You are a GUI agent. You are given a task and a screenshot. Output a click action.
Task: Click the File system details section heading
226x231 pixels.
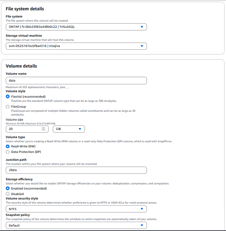pos(25,9)
